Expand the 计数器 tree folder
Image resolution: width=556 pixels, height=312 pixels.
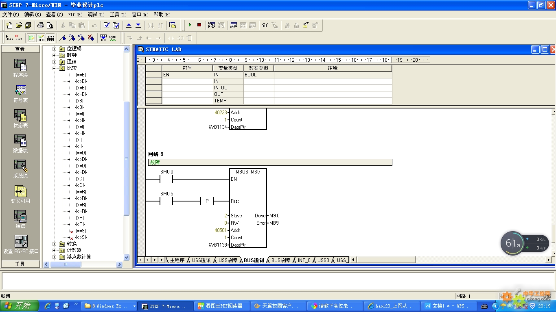coord(55,250)
